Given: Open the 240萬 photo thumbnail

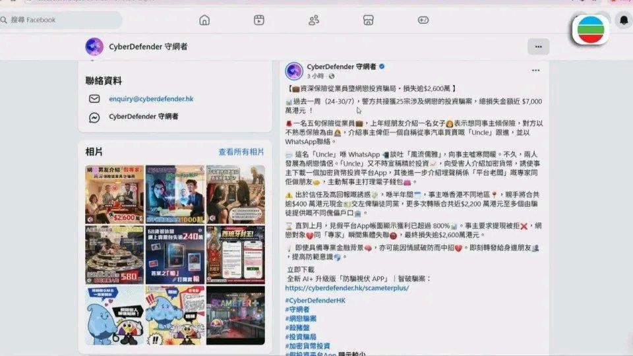Looking at the screenshot, I should point(175,254).
